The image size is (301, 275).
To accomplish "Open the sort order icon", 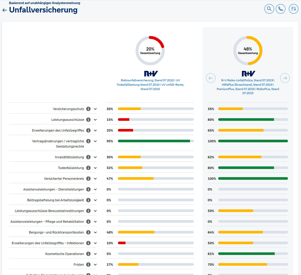I will [293, 9].
